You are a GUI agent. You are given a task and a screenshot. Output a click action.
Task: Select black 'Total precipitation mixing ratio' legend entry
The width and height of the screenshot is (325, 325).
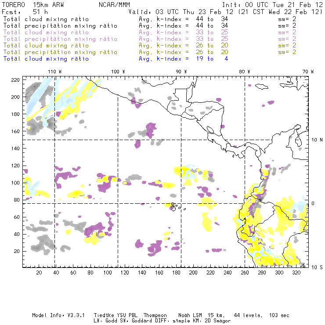[60, 26]
